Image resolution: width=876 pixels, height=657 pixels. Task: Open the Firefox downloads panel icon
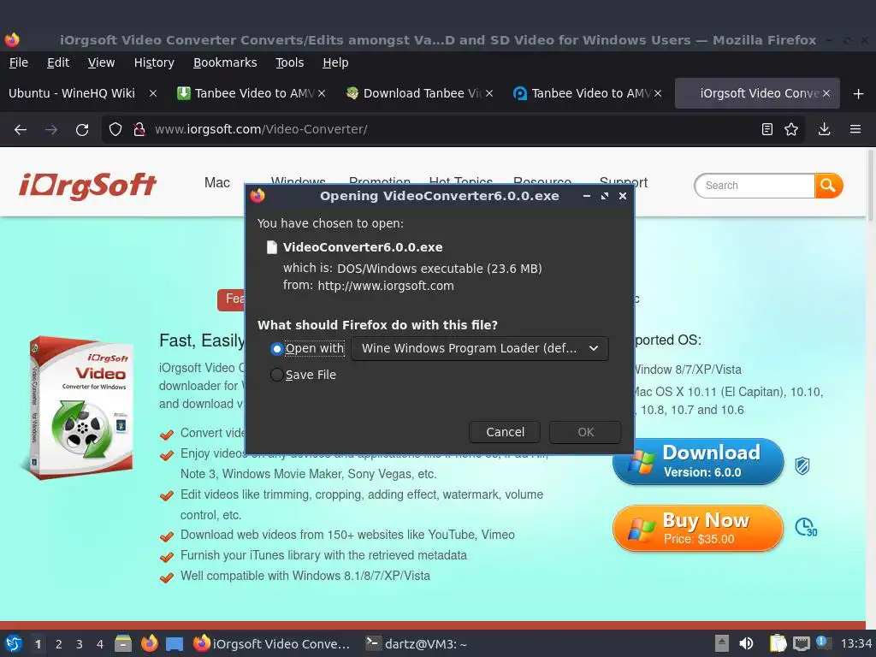(x=824, y=130)
